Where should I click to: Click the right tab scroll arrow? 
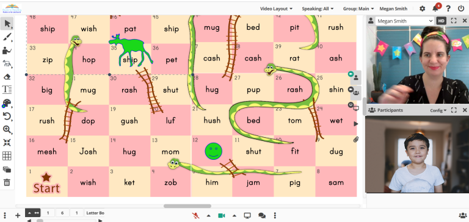click(100, 221)
